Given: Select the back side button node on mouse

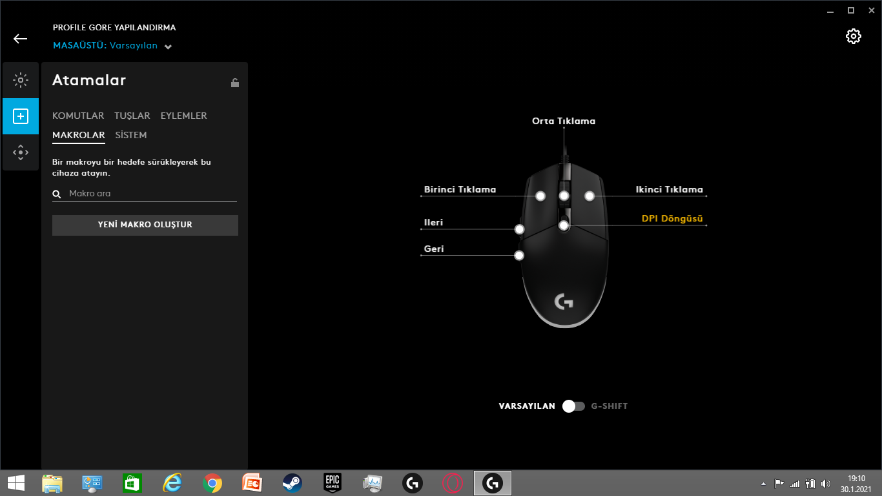Looking at the screenshot, I should coord(519,256).
